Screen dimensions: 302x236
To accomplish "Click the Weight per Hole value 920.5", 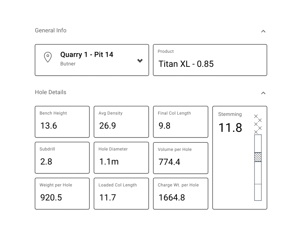I will (51, 198).
